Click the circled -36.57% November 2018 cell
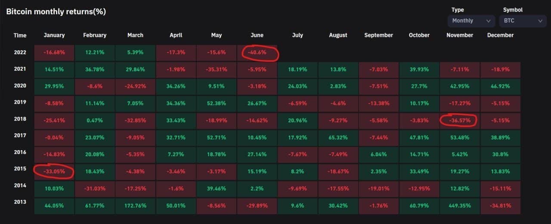This screenshot has width=551, height=224. click(460, 120)
